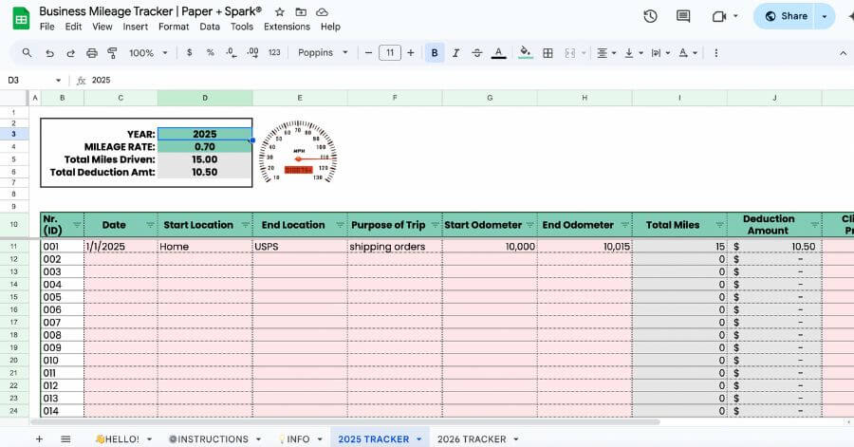Open Total Miles column filter
Image resolution: width=854 pixels, height=447 pixels.
(719, 225)
